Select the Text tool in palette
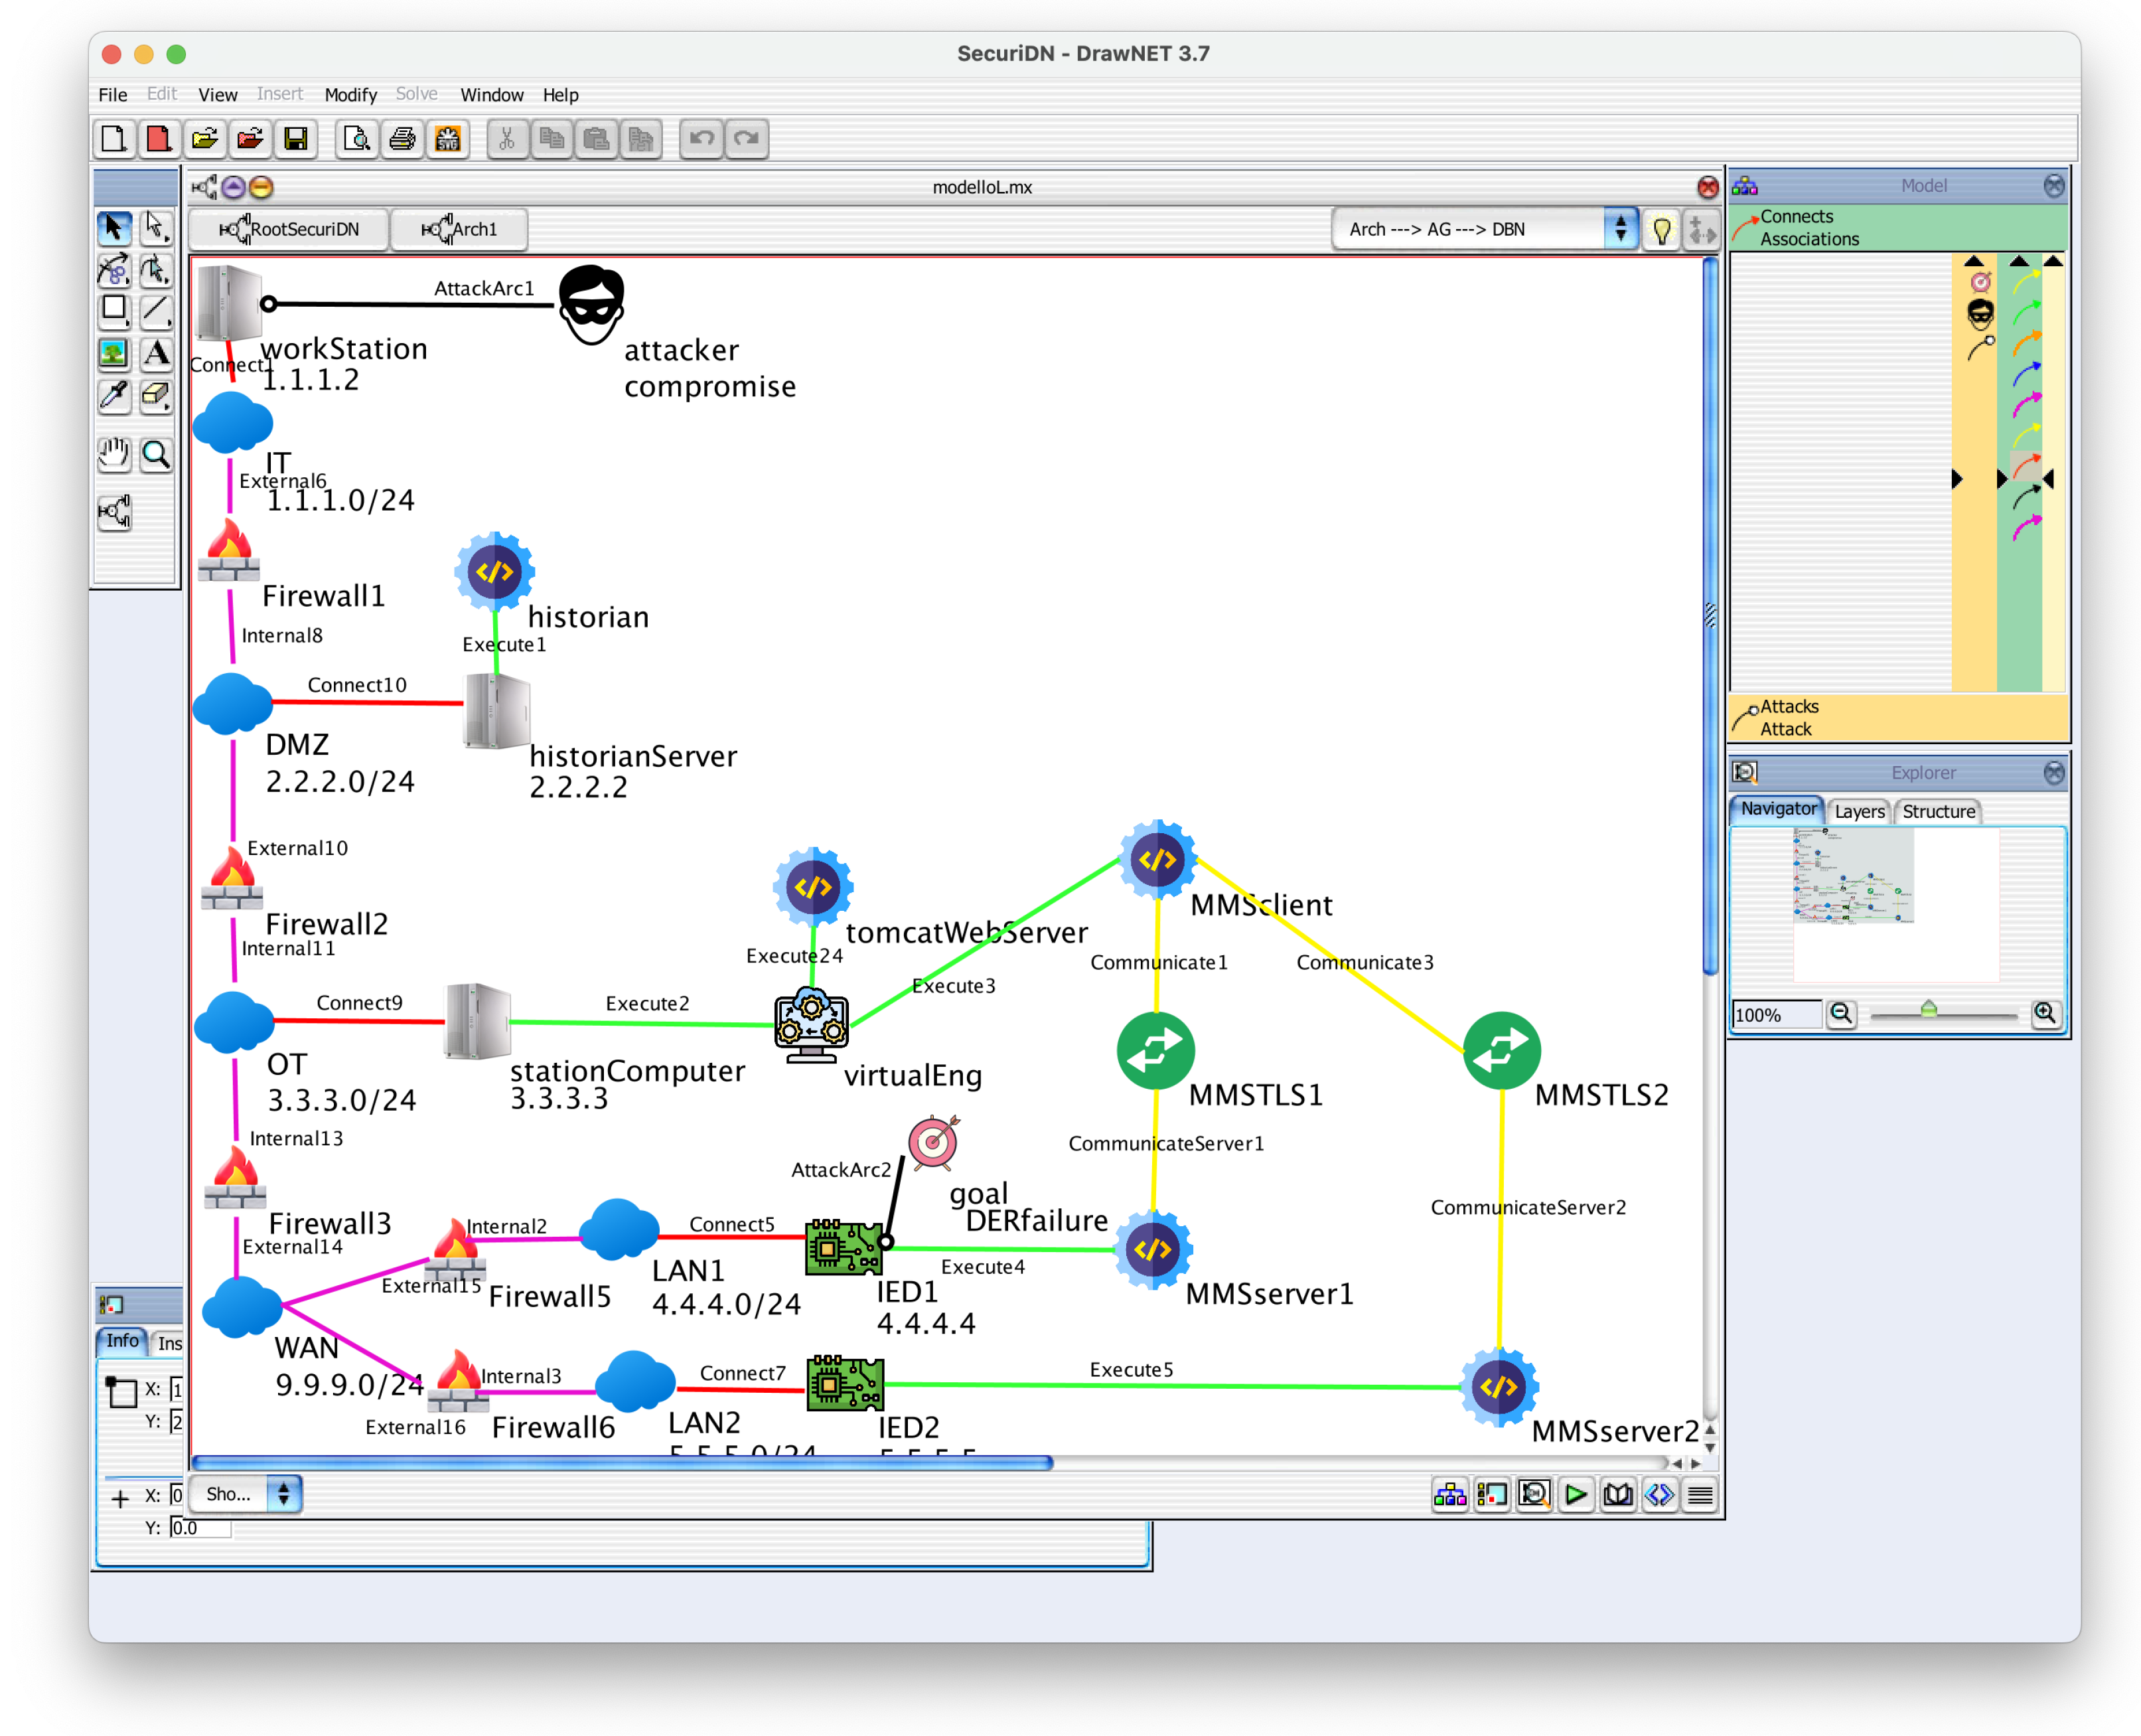Image resolution: width=2141 pixels, height=1736 pixels. click(155, 353)
